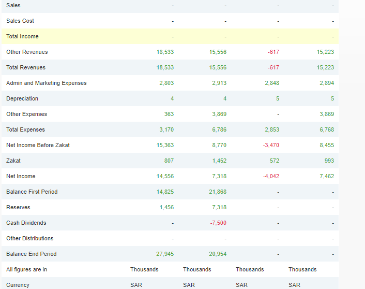Click Zakat value 807

[169, 161]
